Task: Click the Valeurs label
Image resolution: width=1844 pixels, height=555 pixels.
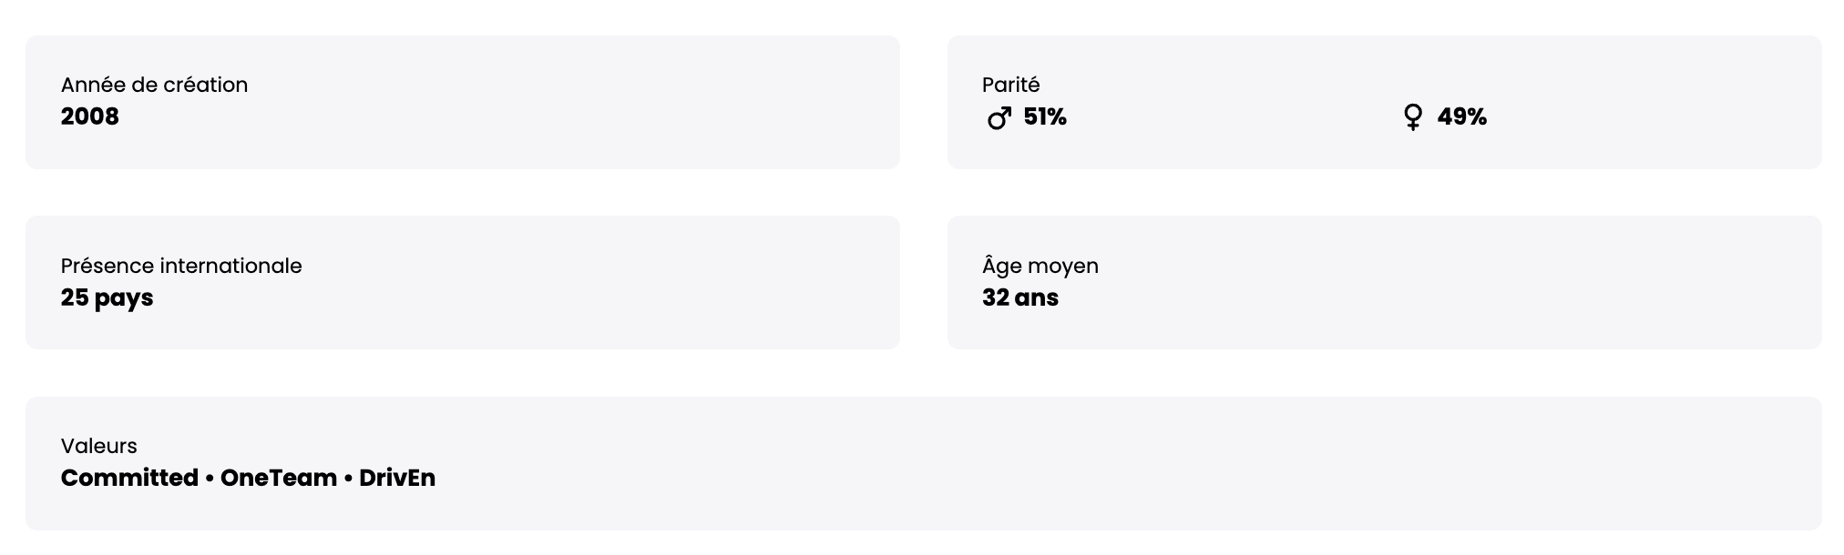Action: pyautogui.click(x=98, y=446)
